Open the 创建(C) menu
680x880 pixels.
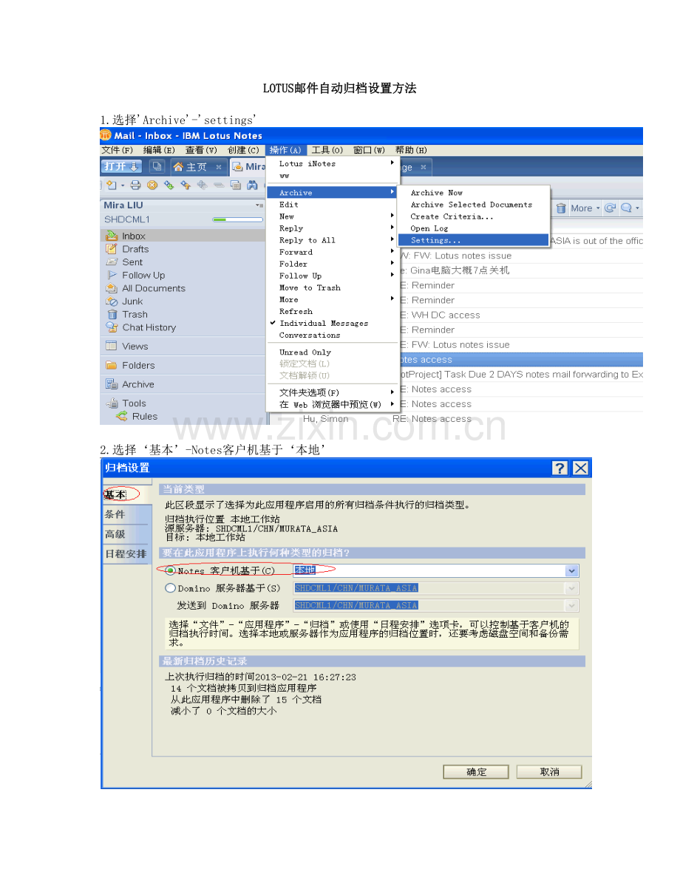pyautogui.click(x=243, y=150)
